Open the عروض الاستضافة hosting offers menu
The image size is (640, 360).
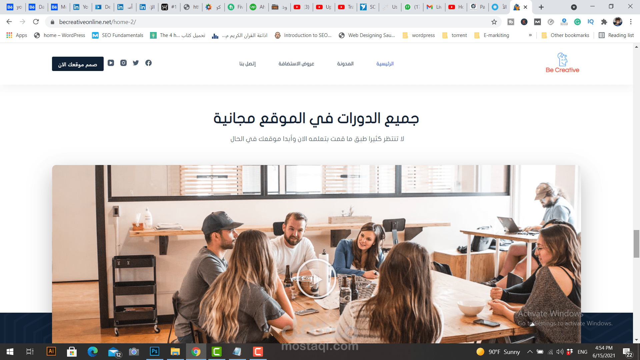(x=296, y=64)
